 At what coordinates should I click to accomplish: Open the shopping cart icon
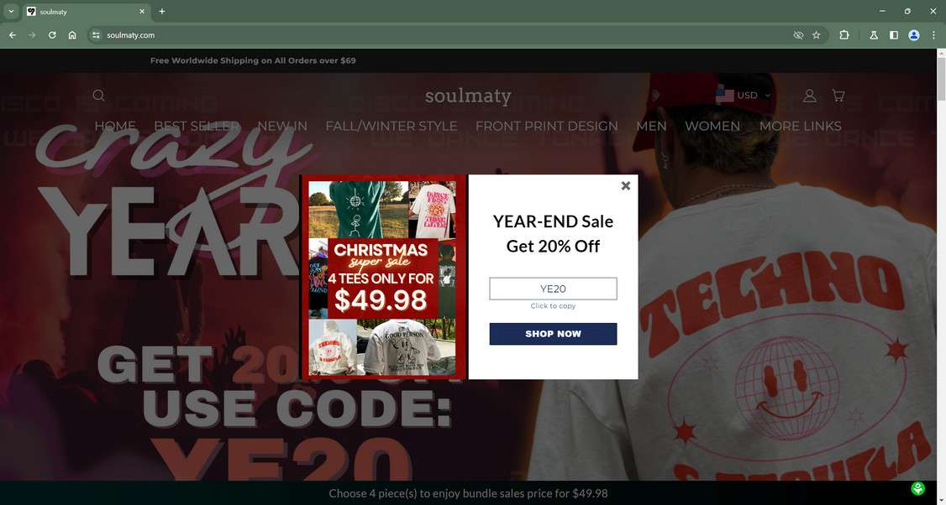coord(838,96)
